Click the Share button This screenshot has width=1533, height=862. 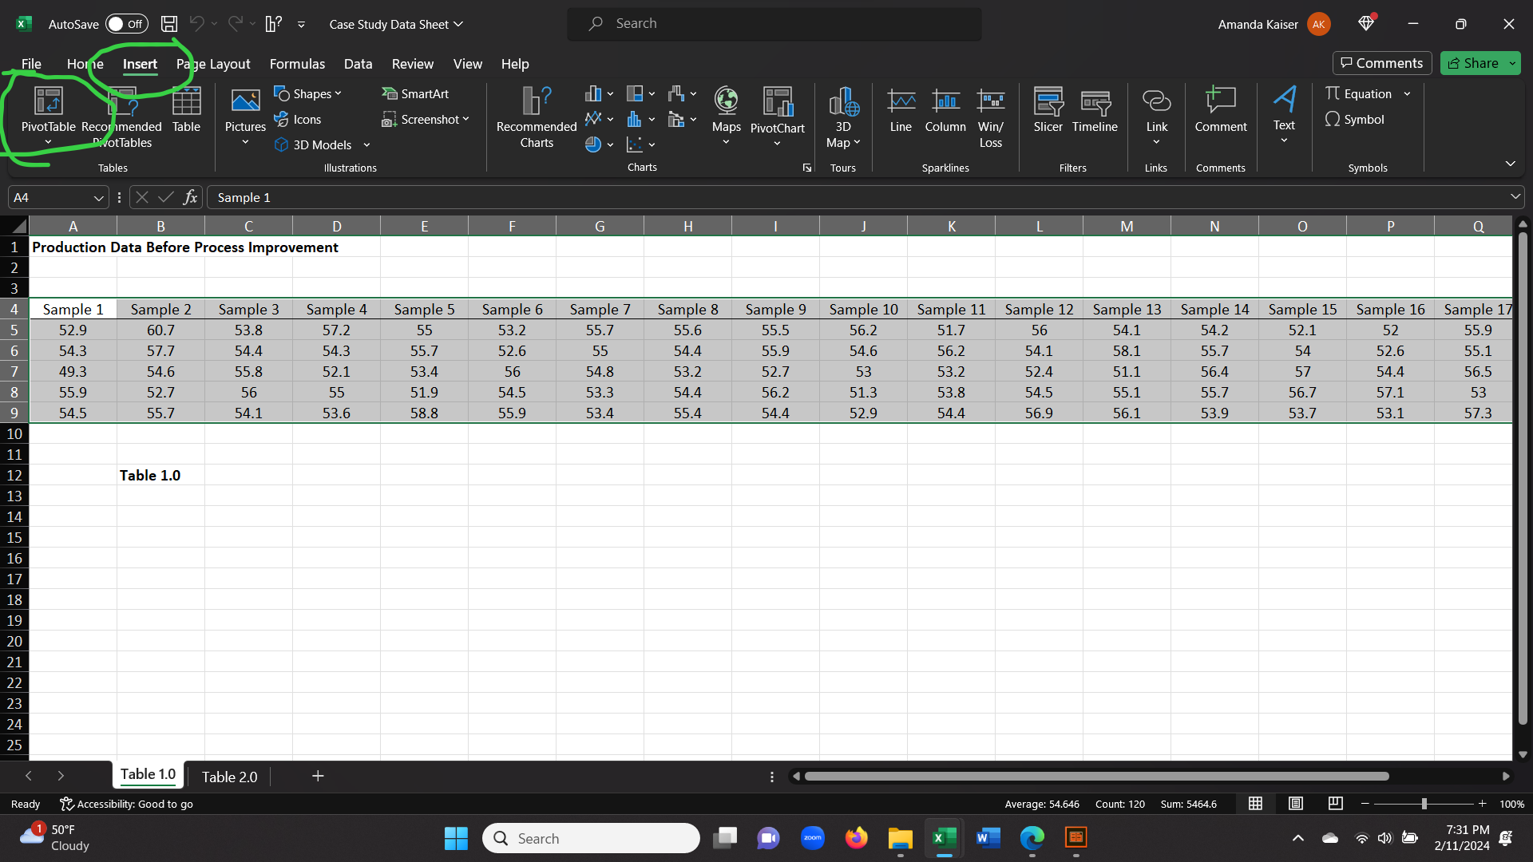(x=1472, y=63)
